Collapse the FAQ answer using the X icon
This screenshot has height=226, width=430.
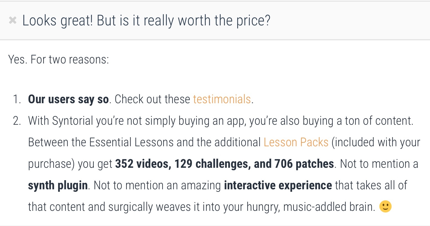click(13, 20)
